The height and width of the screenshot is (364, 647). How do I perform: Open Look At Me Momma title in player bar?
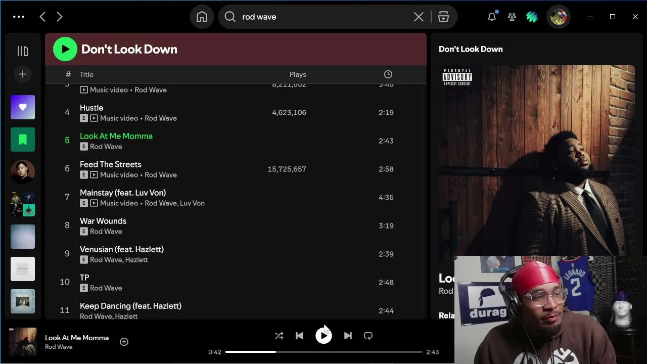[x=77, y=338]
